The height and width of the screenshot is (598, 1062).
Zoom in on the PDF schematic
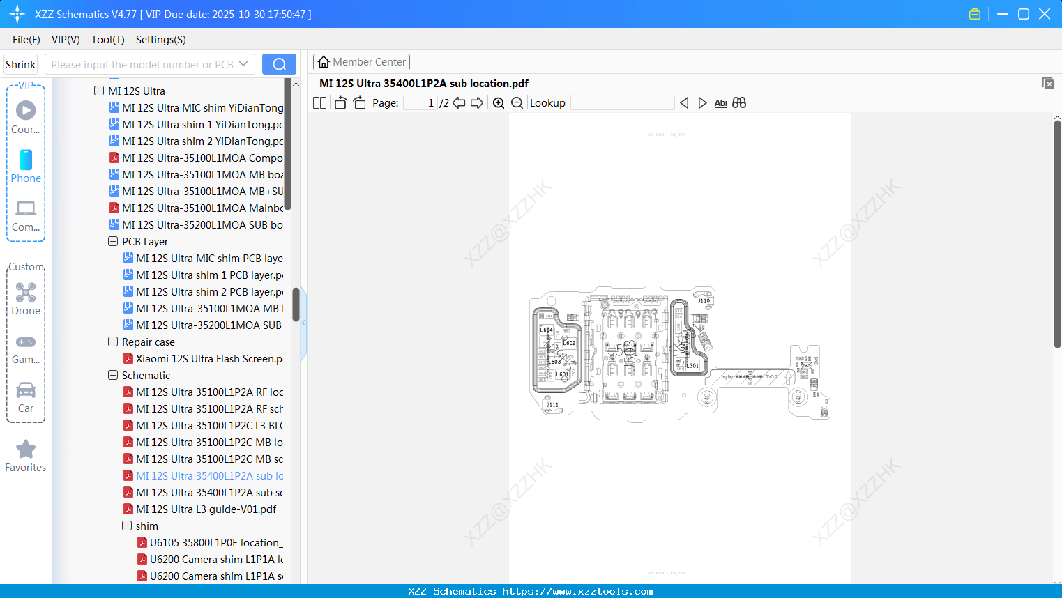click(499, 102)
